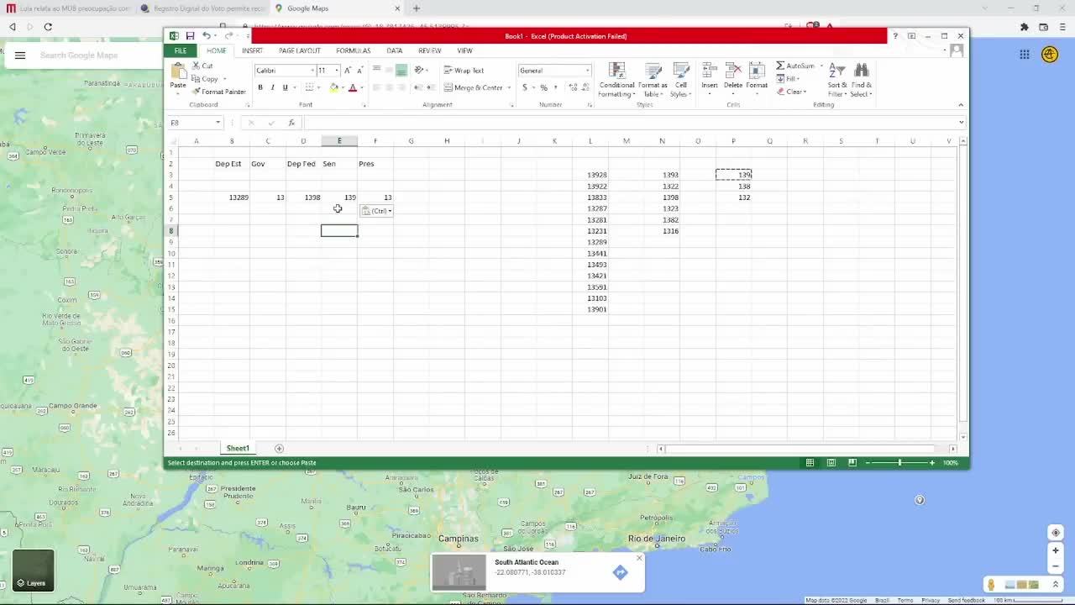Click the Orientation text angle icon
Image resolution: width=1075 pixels, height=605 pixels.
pyautogui.click(x=418, y=71)
